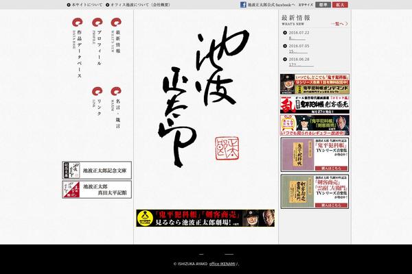Click bullet icon beside 2016.07.22
Screen dimensions: 412x274
tap(285, 33)
